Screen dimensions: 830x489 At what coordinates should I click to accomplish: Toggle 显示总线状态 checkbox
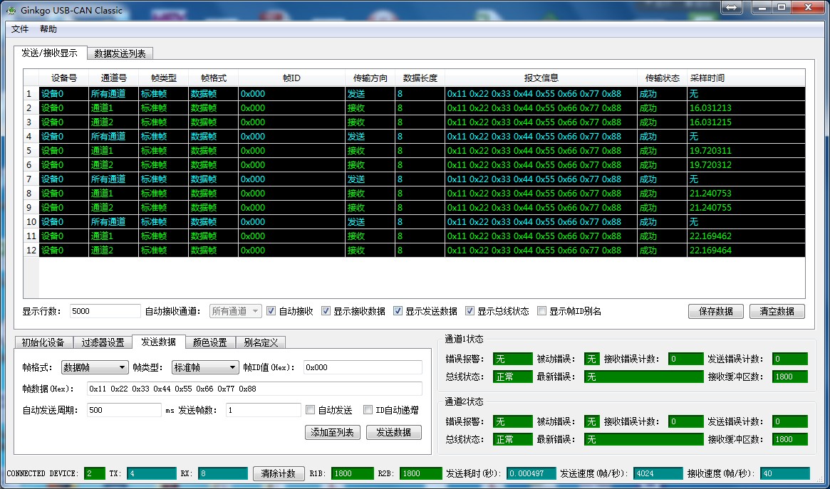coord(470,310)
